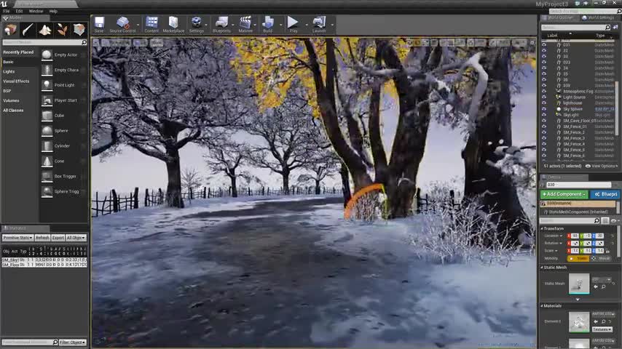
Task: Open the Edit menu
Action: click(19, 11)
